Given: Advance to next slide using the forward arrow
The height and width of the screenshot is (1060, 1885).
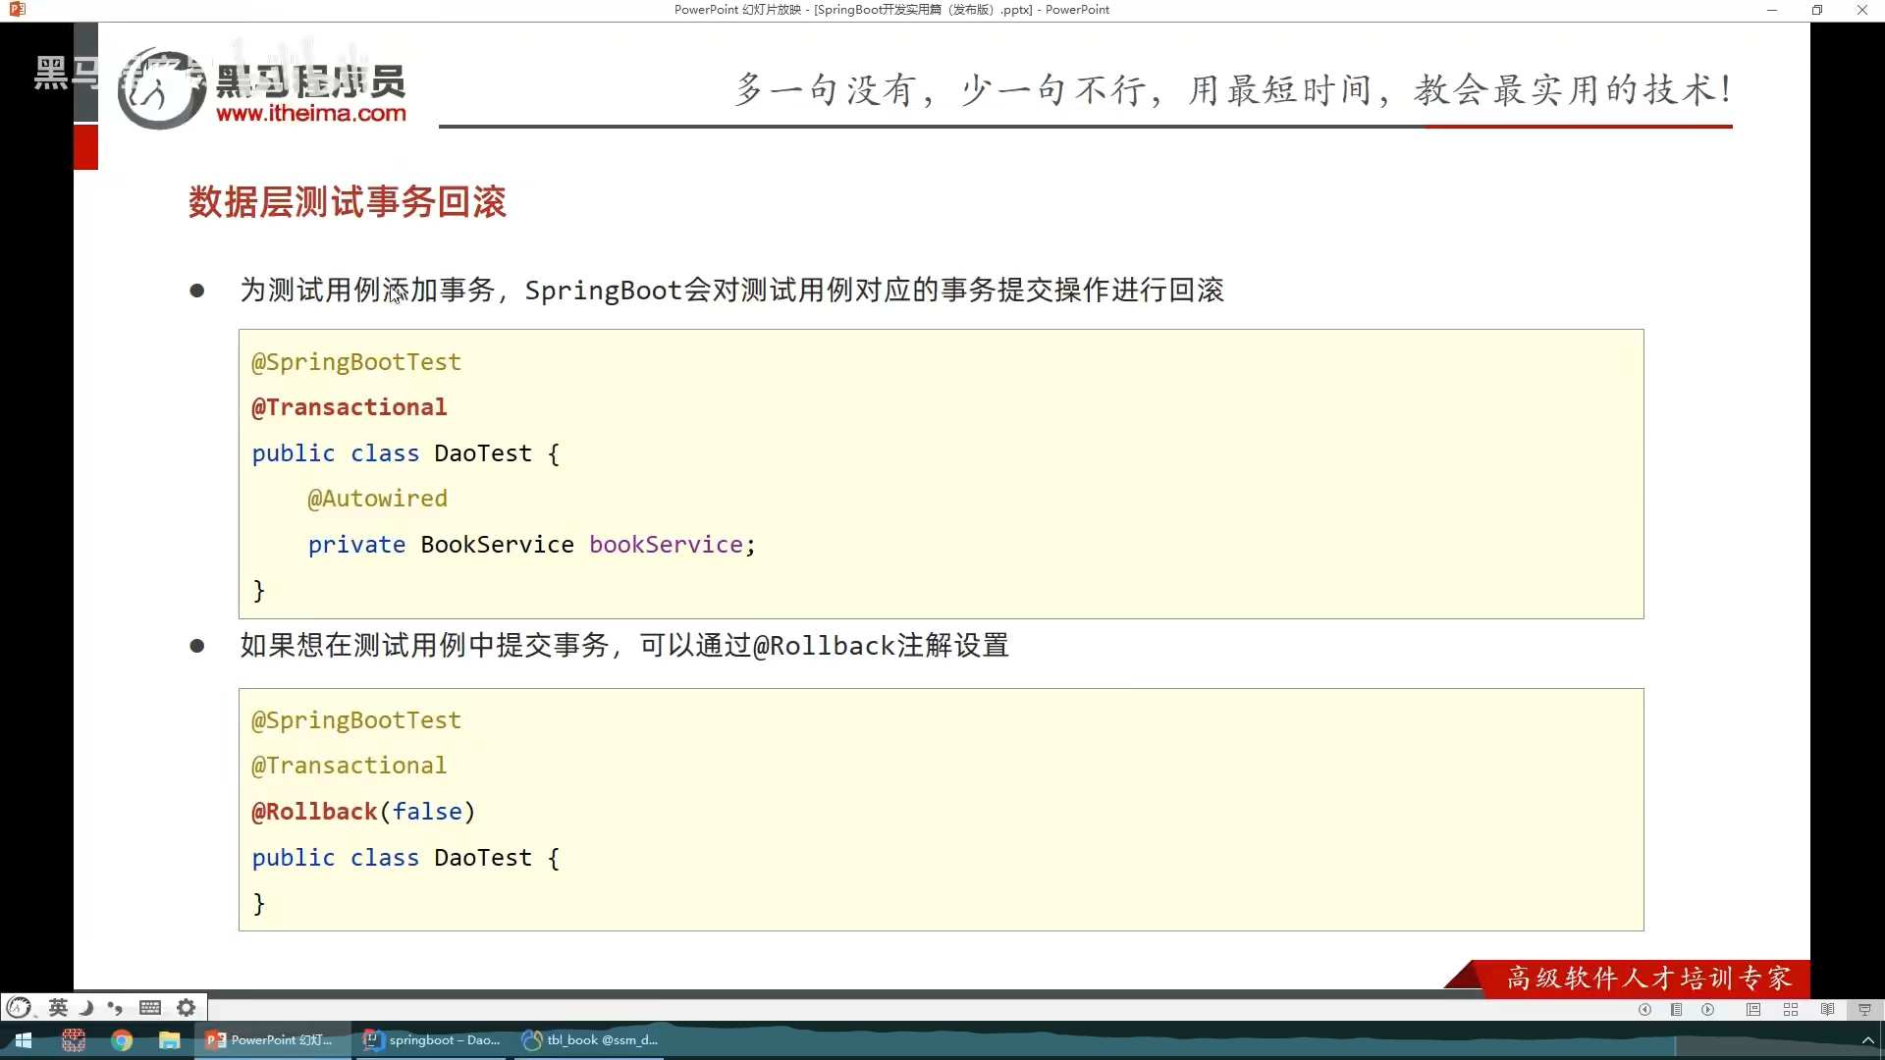Looking at the screenshot, I should 1708,1009.
